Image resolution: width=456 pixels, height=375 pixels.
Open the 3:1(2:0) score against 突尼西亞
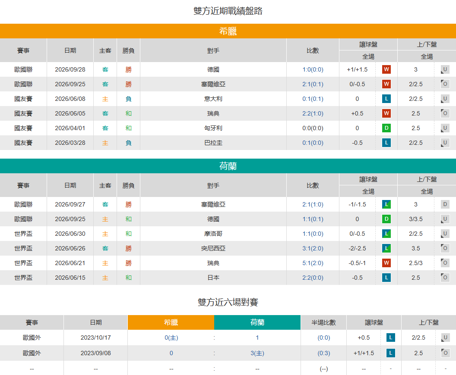(313, 248)
